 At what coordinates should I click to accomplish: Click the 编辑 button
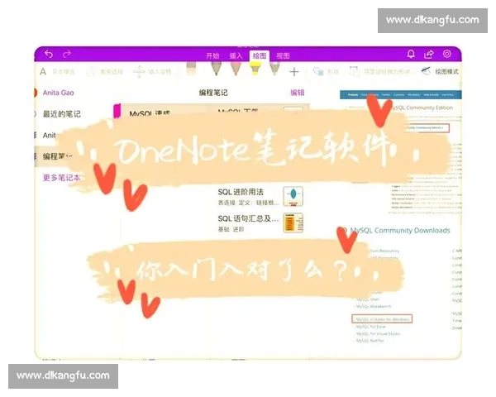298,93
